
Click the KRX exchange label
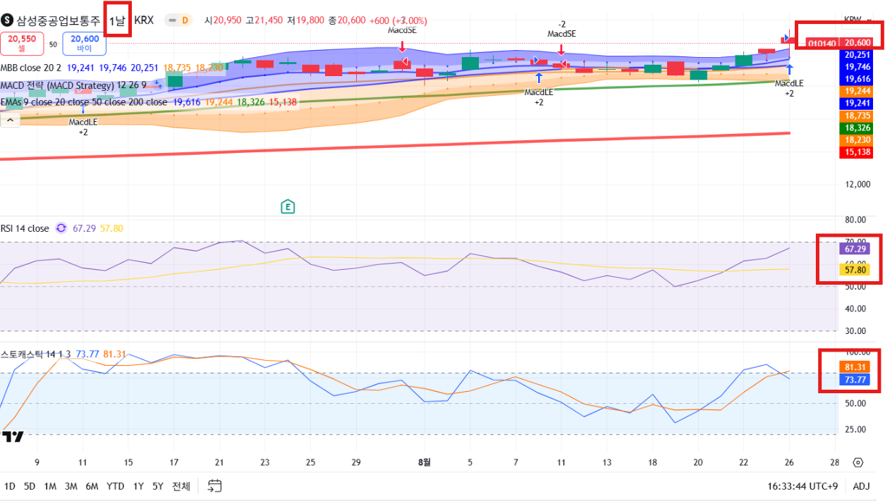tap(144, 20)
